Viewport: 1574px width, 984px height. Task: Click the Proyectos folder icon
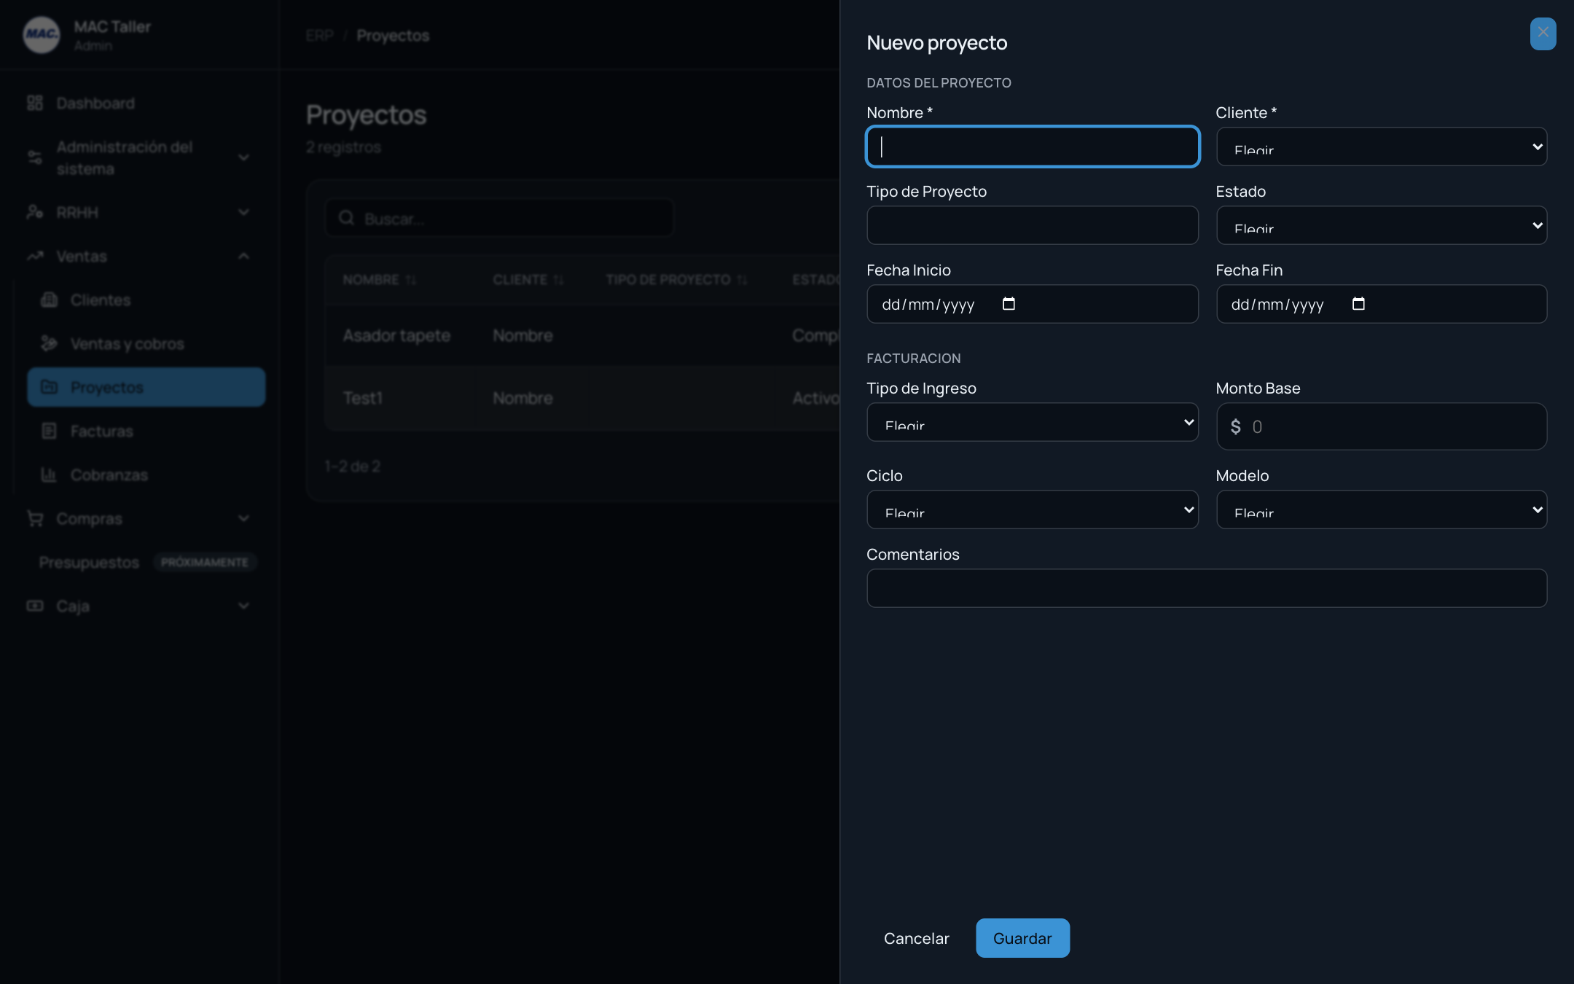(49, 387)
